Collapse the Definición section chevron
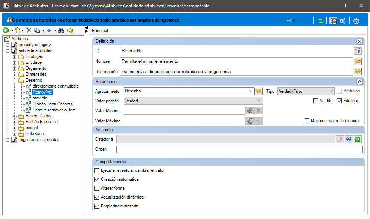Image resolution: width=370 pixels, height=219 pixels. click(359, 42)
